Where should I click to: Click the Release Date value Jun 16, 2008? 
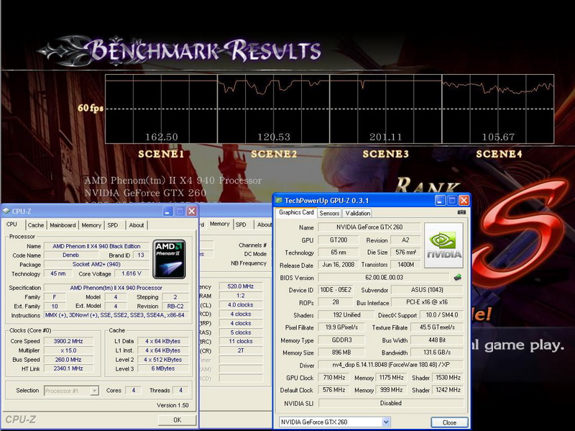point(338,264)
